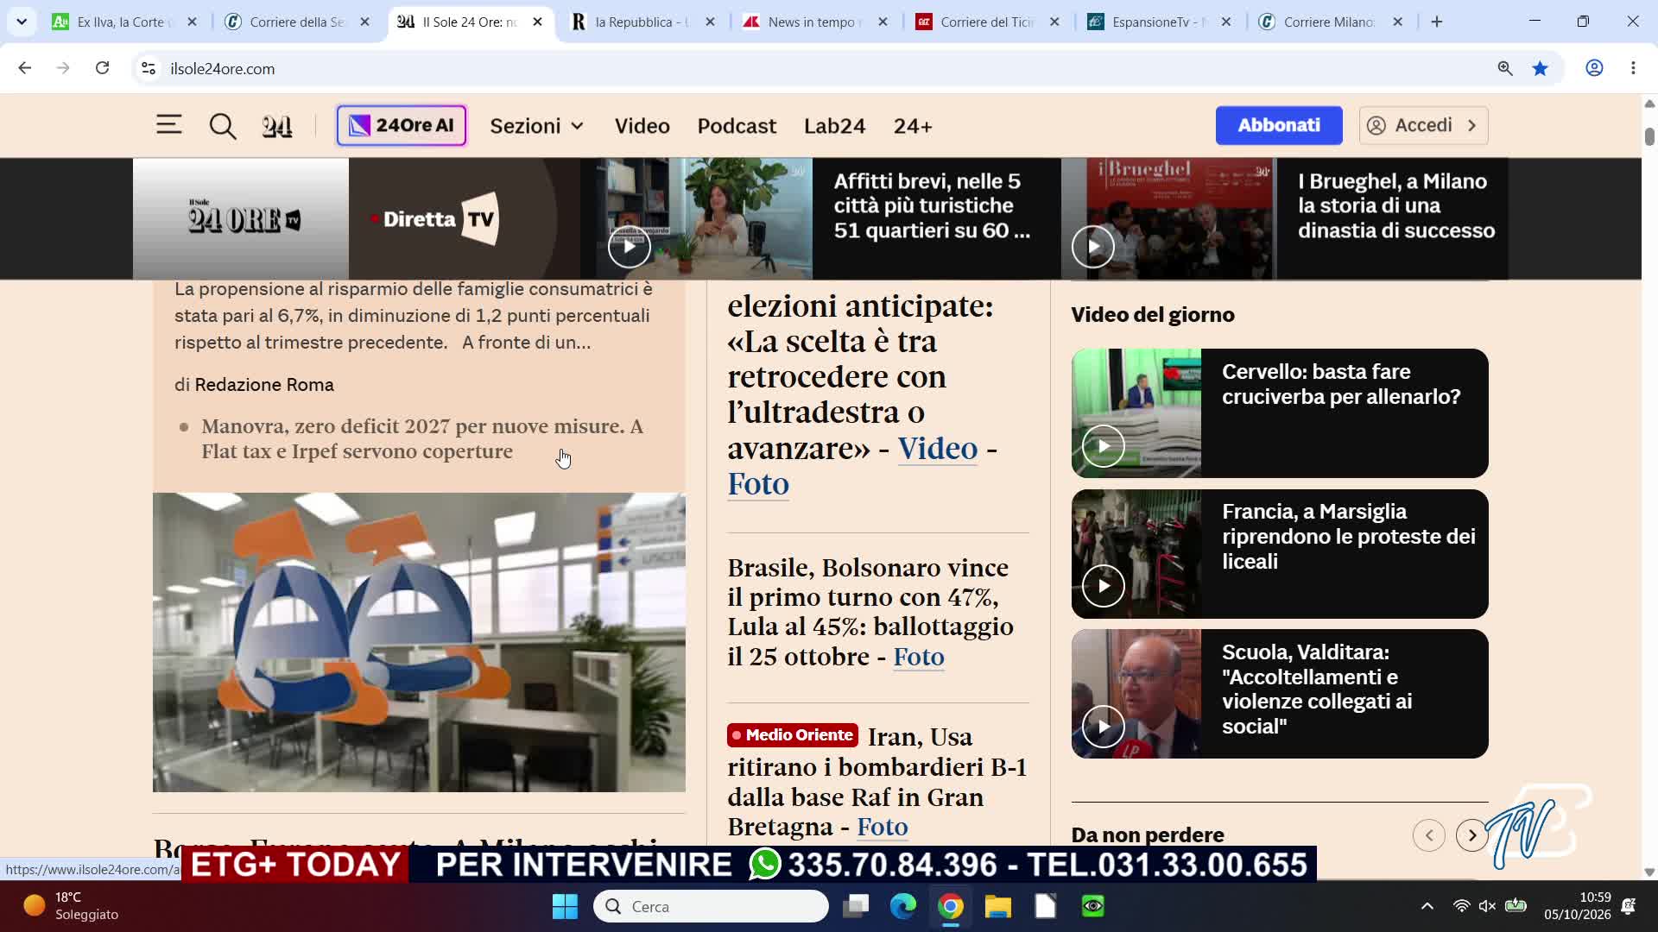
Task: Play the Brueghel a Milano video
Action: pyautogui.click(x=1092, y=247)
